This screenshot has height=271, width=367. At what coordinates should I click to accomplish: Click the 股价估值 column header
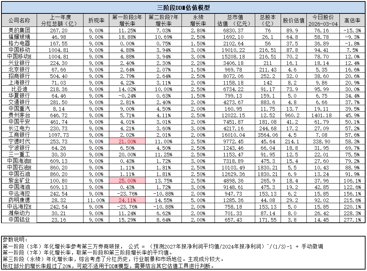294,20
